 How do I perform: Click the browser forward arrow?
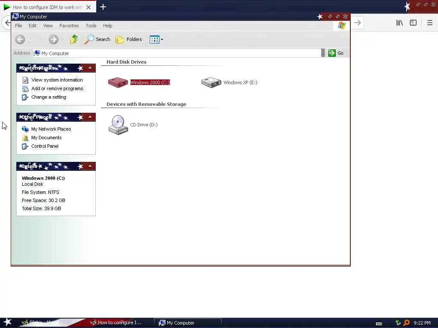pyautogui.click(x=358, y=23)
